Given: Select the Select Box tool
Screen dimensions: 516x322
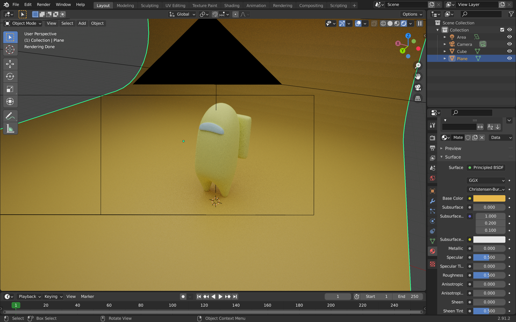Looking at the screenshot, I should (x=10, y=37).
